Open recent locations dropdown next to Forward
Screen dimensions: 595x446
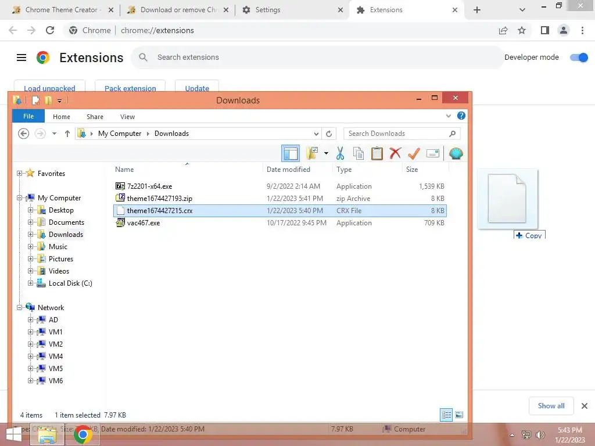coord(54,134)
